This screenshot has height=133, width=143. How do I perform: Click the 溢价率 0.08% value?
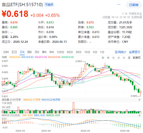[x=53, y=37]
